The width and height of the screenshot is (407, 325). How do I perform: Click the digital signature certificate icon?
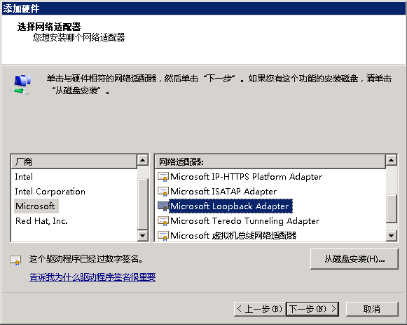tap(15, 260)
